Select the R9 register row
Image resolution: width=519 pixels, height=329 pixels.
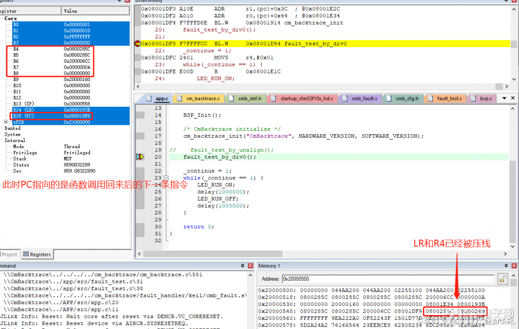click(x=71, y=80)
